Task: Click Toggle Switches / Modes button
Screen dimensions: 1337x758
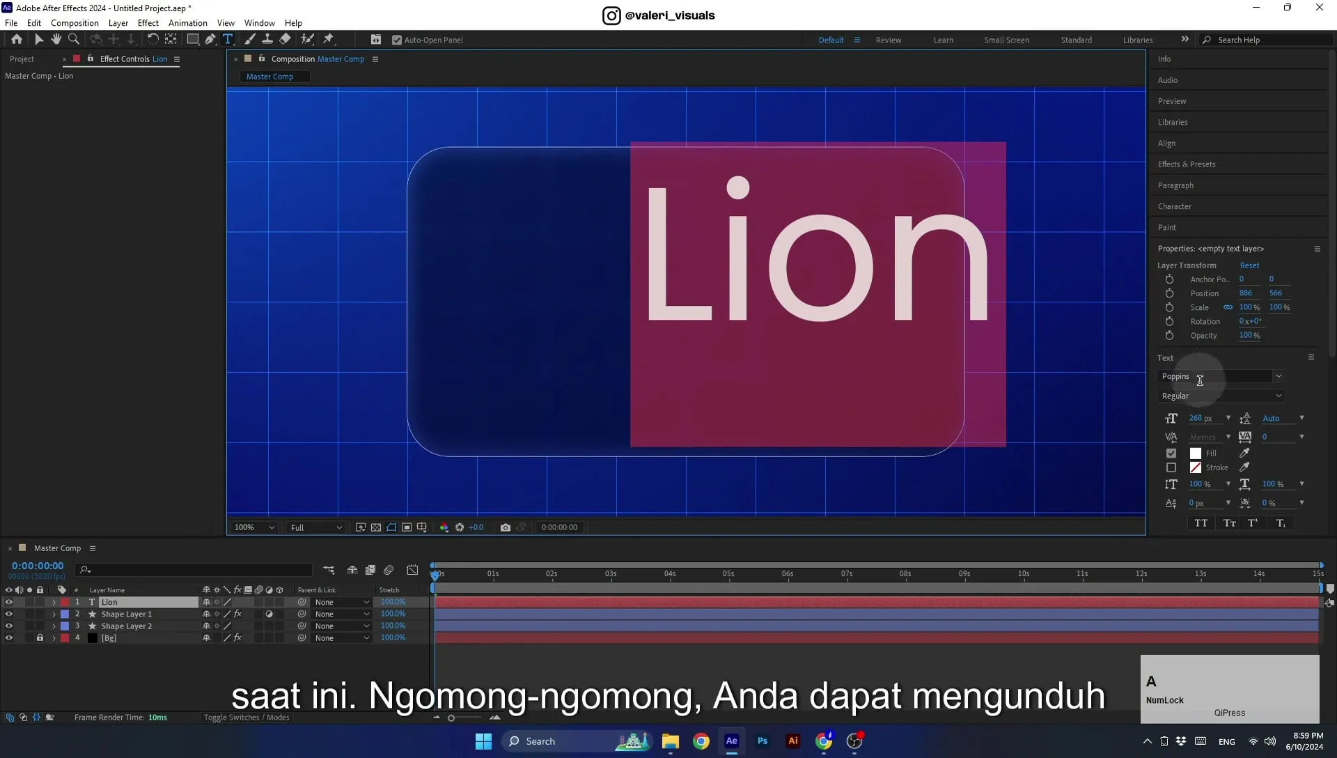Action: [x=247, y=718]
